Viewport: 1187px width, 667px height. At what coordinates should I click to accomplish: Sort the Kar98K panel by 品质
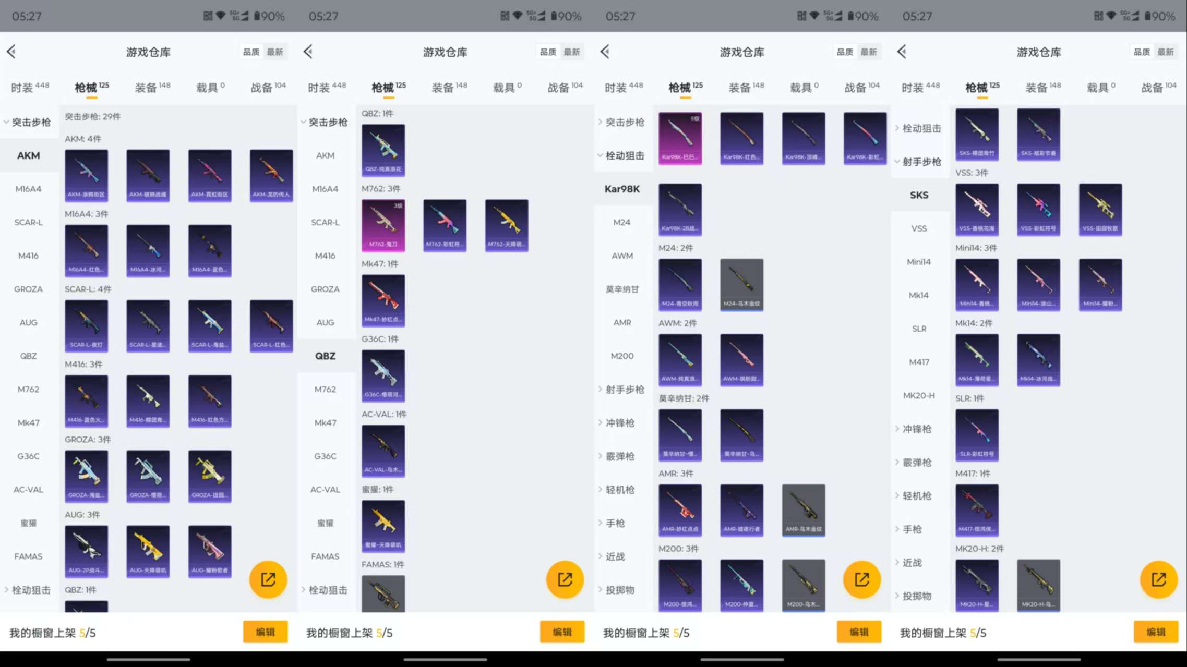point(844,52)
